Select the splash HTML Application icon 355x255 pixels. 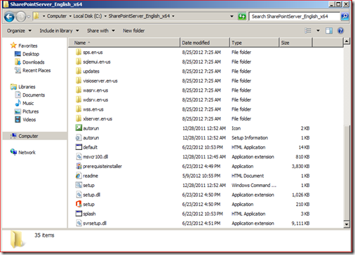pos(79,214)
